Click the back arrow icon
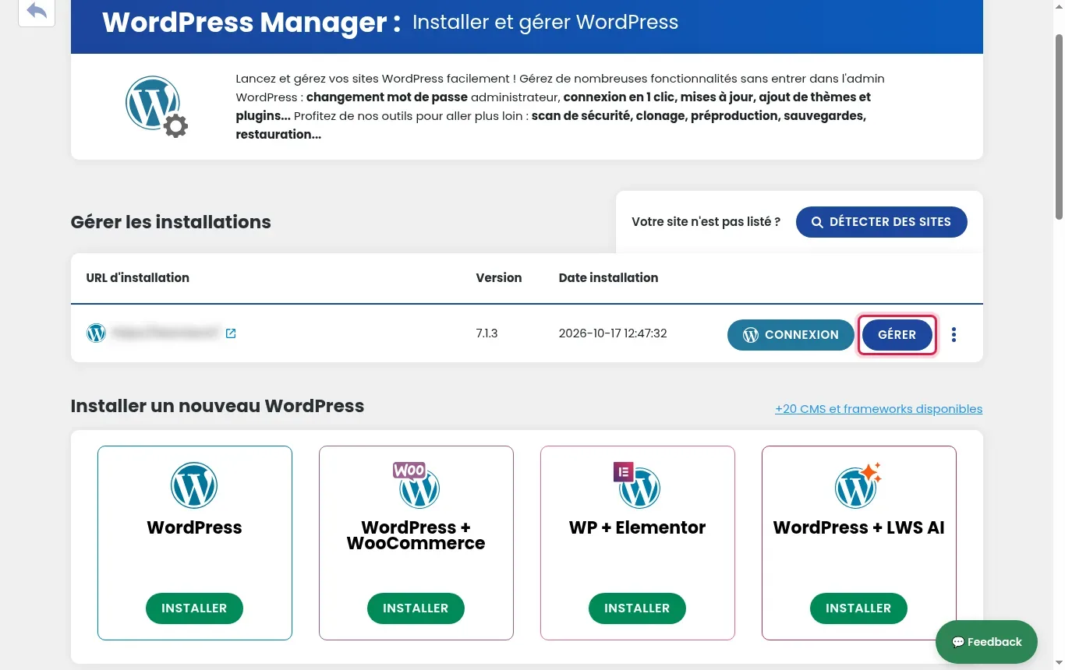Viewport: 1065px width, 670px height. click(37, 11)
